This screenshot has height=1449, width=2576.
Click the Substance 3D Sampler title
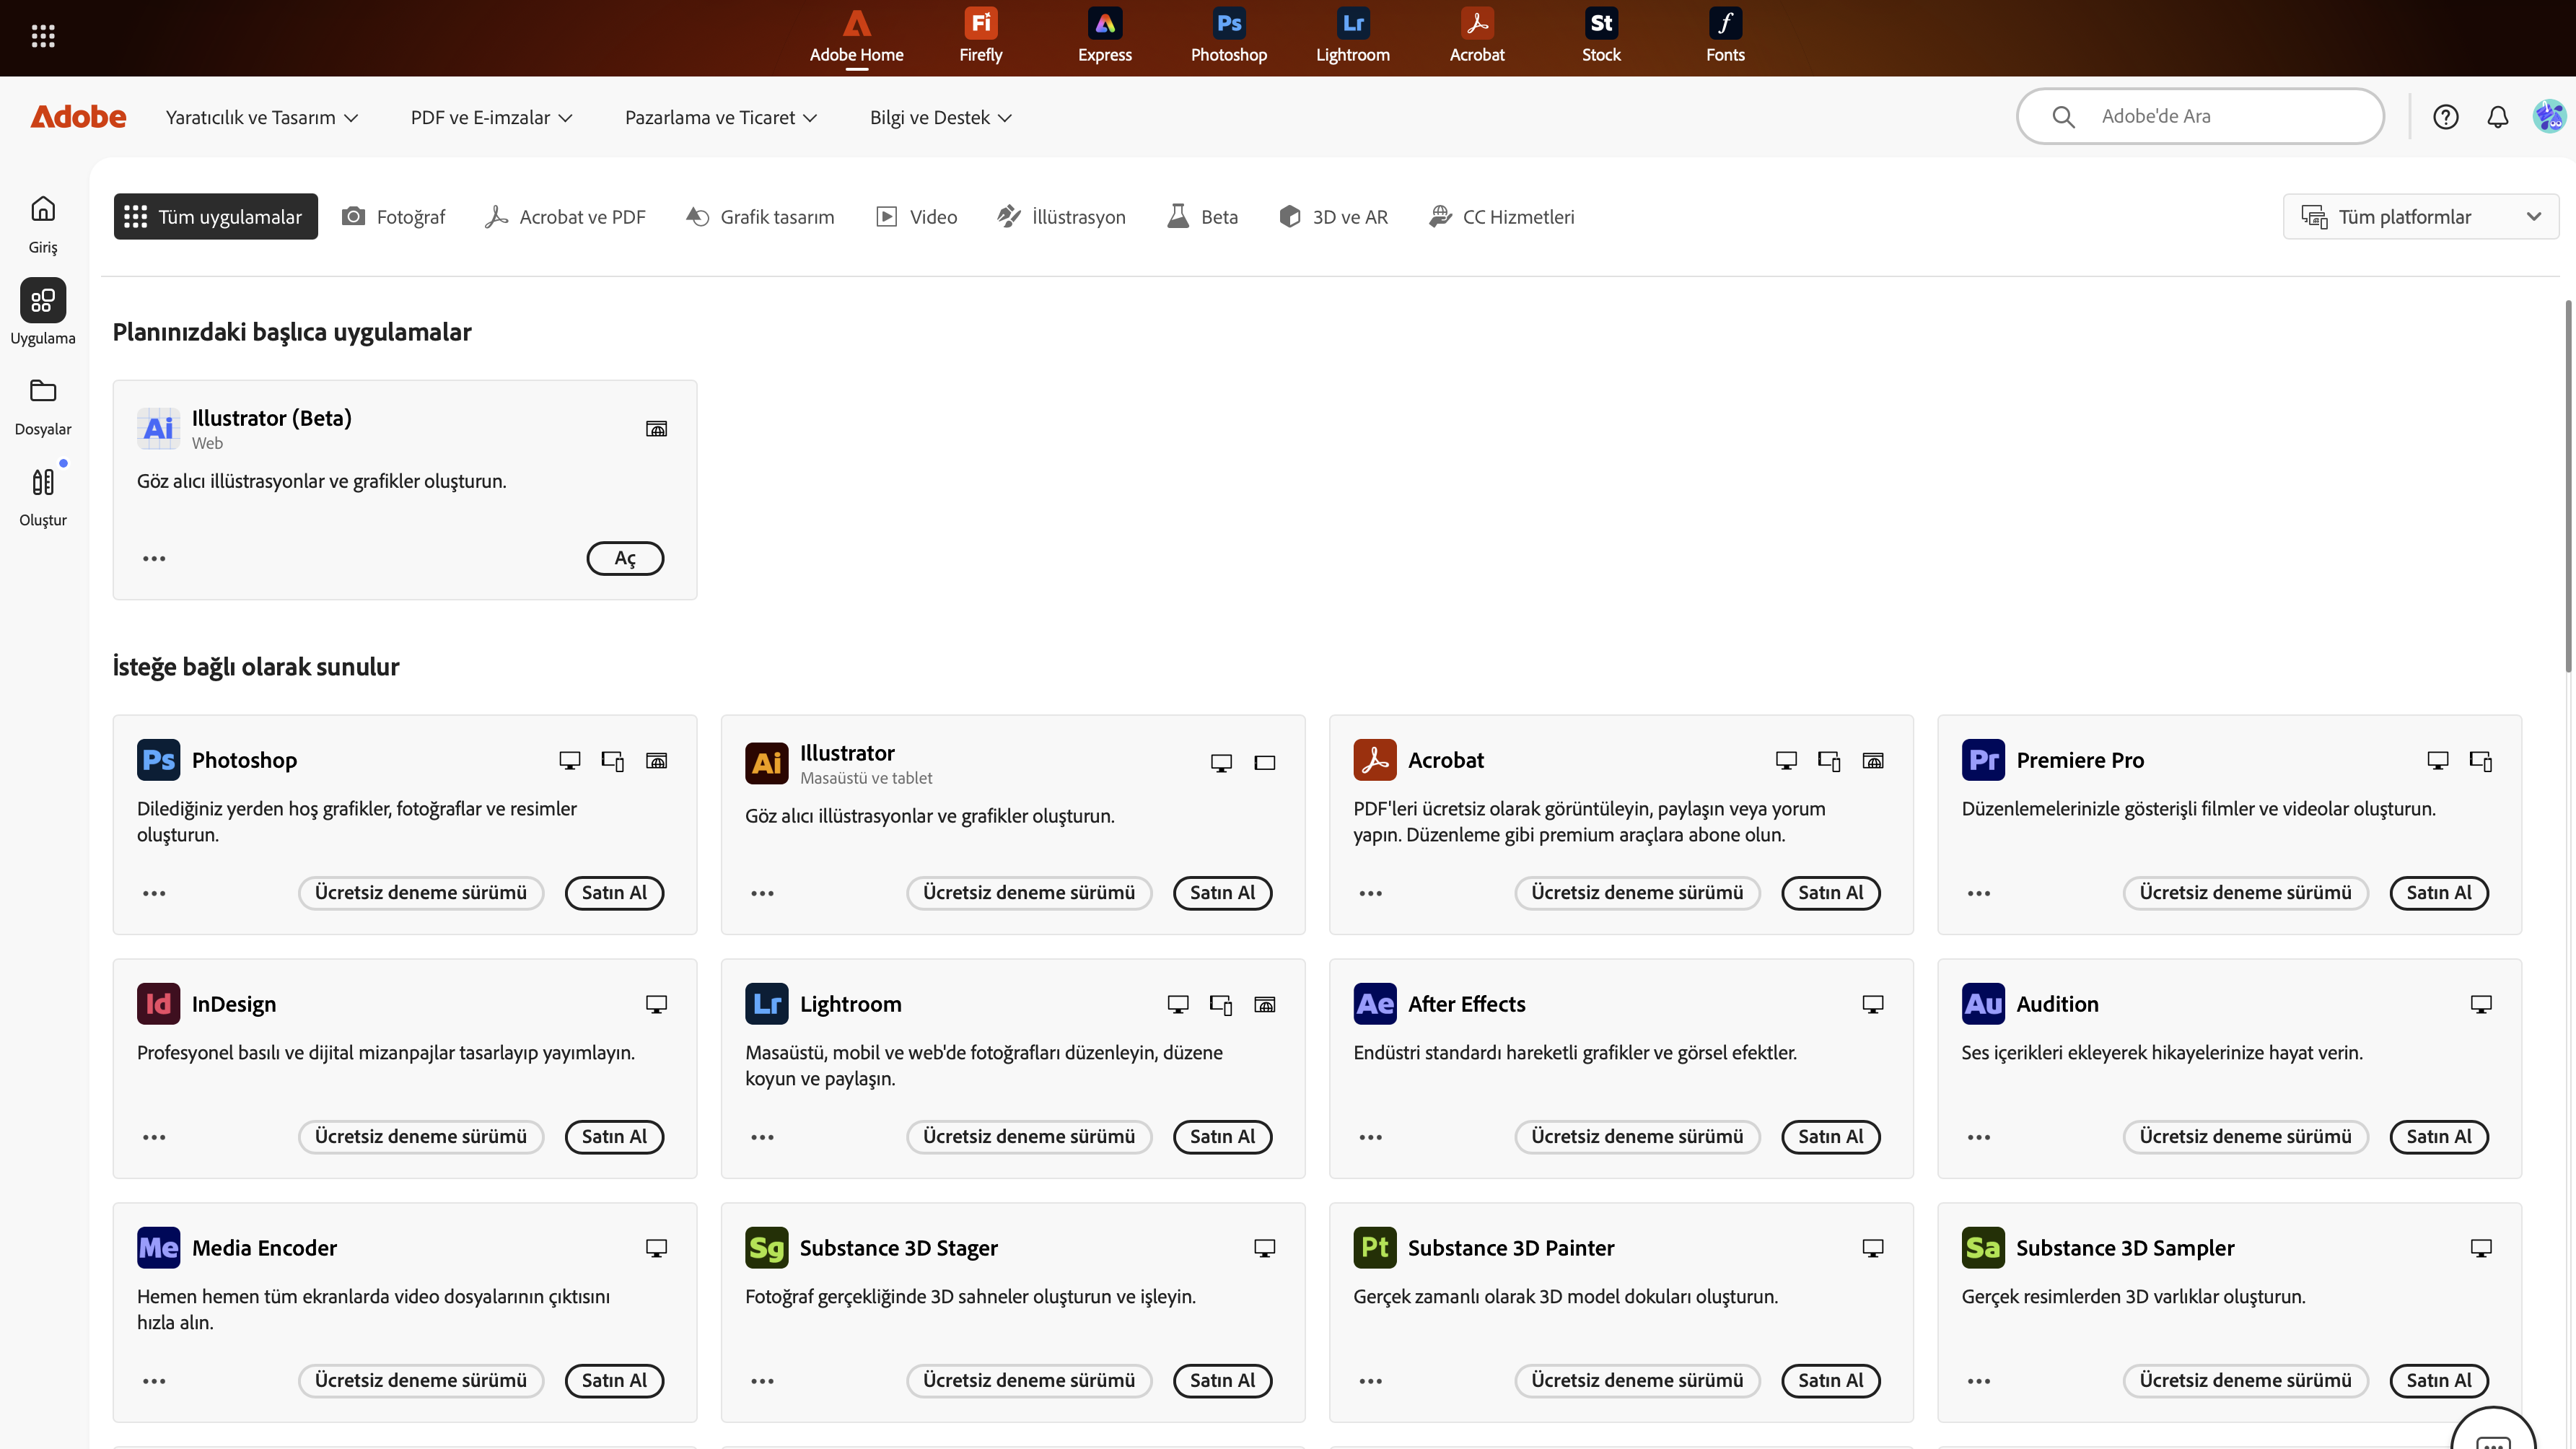point(2125,1248)
